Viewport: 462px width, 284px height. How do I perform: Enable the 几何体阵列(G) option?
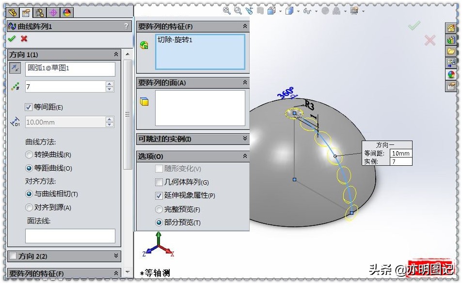tap(159, 182)
